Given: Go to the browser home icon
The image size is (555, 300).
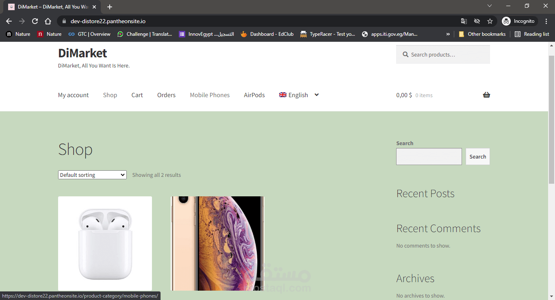Looking at the screenshot, I should [48, 21].
